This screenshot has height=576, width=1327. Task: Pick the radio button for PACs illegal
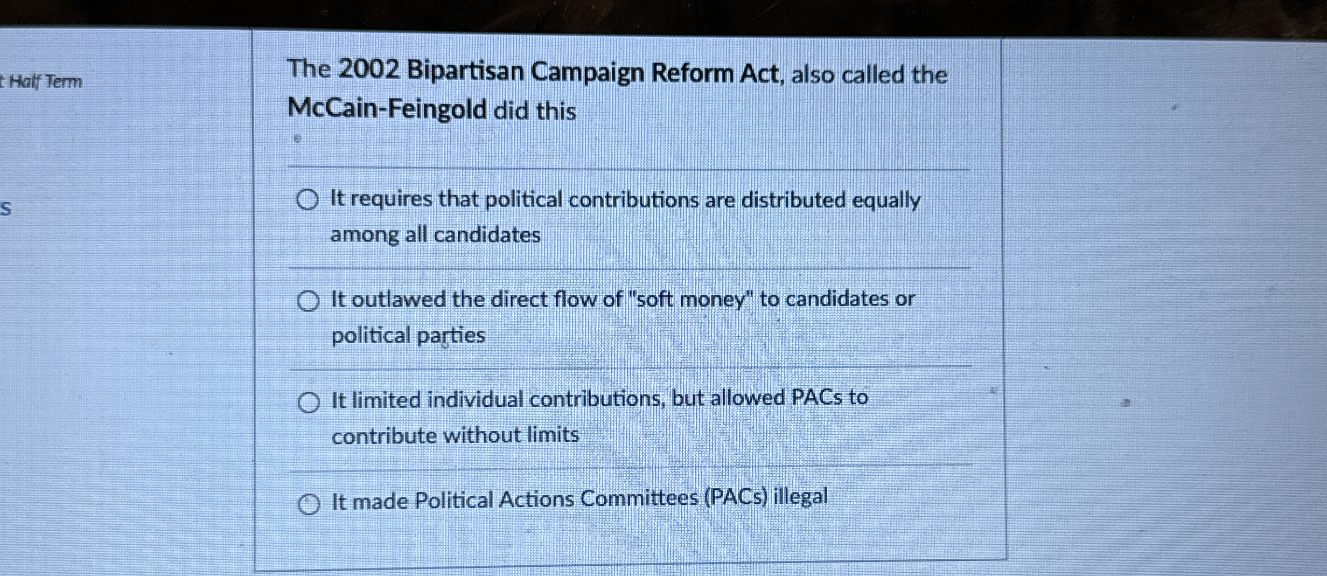point(309,504)
